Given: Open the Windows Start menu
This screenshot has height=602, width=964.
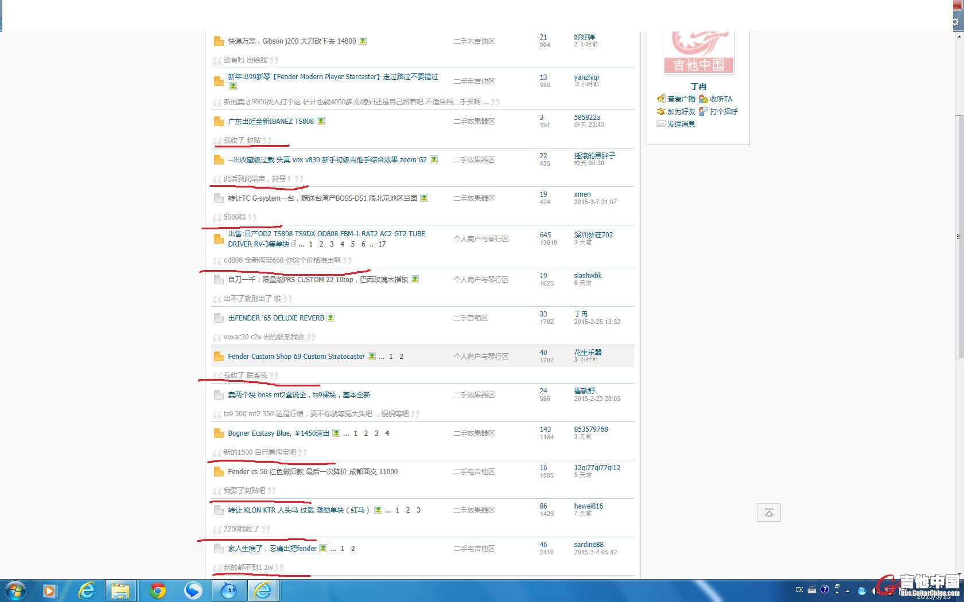Looking at the screenshot, I should [x=15, y=591].
